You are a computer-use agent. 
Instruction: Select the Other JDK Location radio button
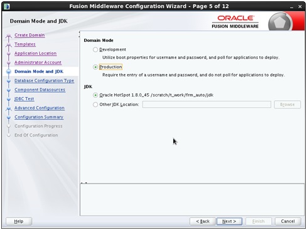[x=95, y=105]
